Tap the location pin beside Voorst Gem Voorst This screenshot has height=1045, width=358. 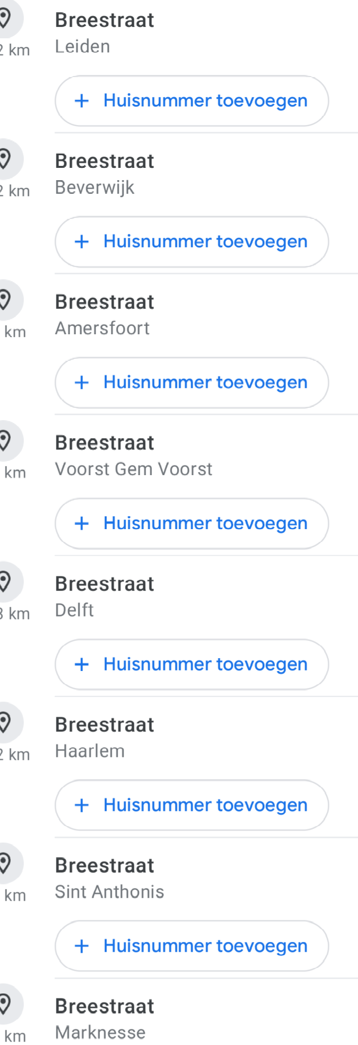pyautogui.click(x=5, y=441)
